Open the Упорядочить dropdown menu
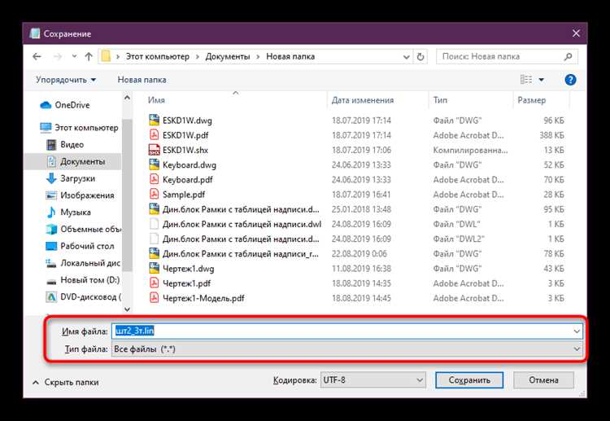Image resolution: width=610 pixels, height=421 pixels. [x=66, y=80]
